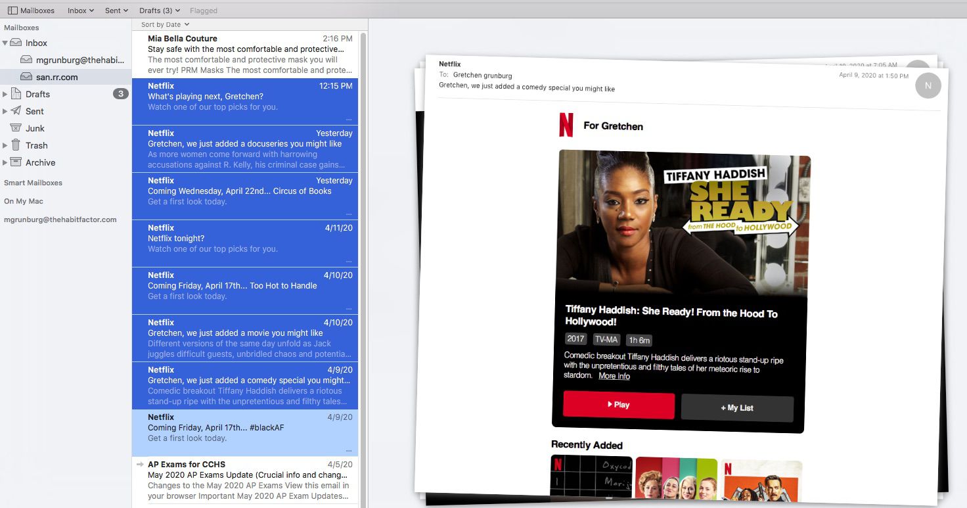Open Netflix email Too Hot to Handle

click(x=245, y=290)
